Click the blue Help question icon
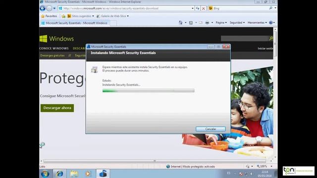This screenshot has height=178, width=317. [x=271, y=23]
